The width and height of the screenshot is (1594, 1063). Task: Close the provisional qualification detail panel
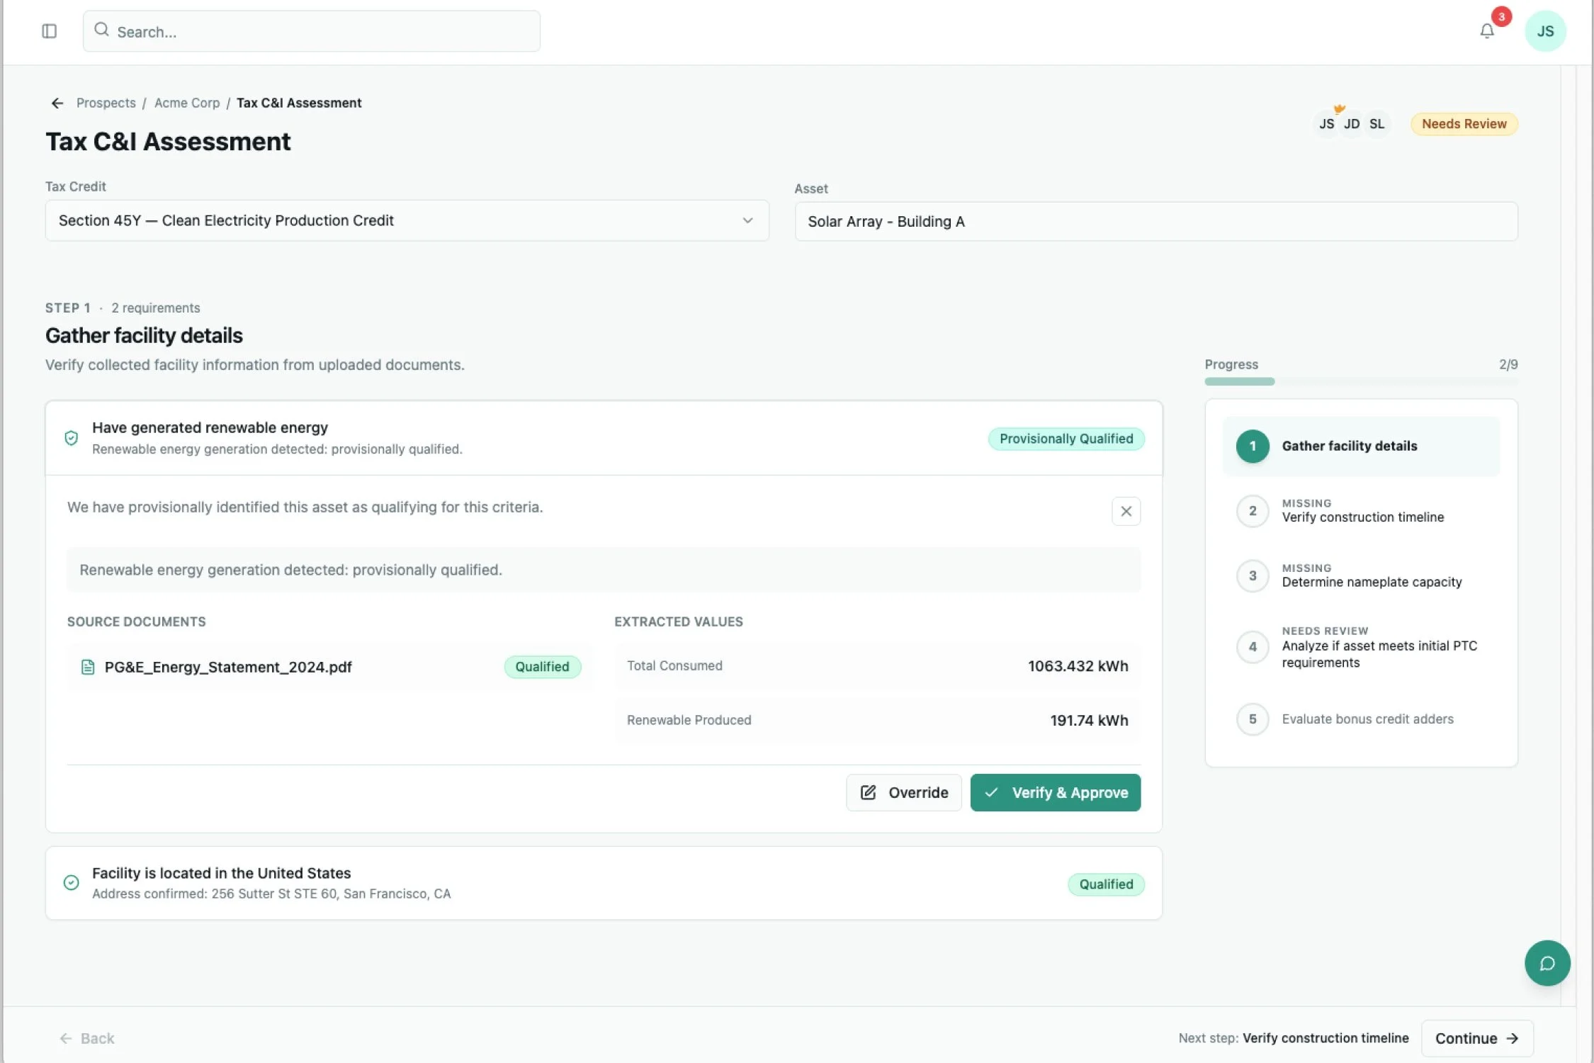click(x=1126, y=512)
